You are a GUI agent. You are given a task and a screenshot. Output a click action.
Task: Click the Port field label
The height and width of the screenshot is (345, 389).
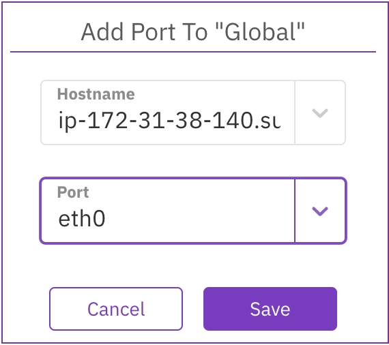click(73, 192)
